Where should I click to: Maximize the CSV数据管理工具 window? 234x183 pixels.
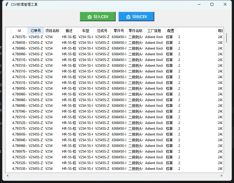point(212,4)
